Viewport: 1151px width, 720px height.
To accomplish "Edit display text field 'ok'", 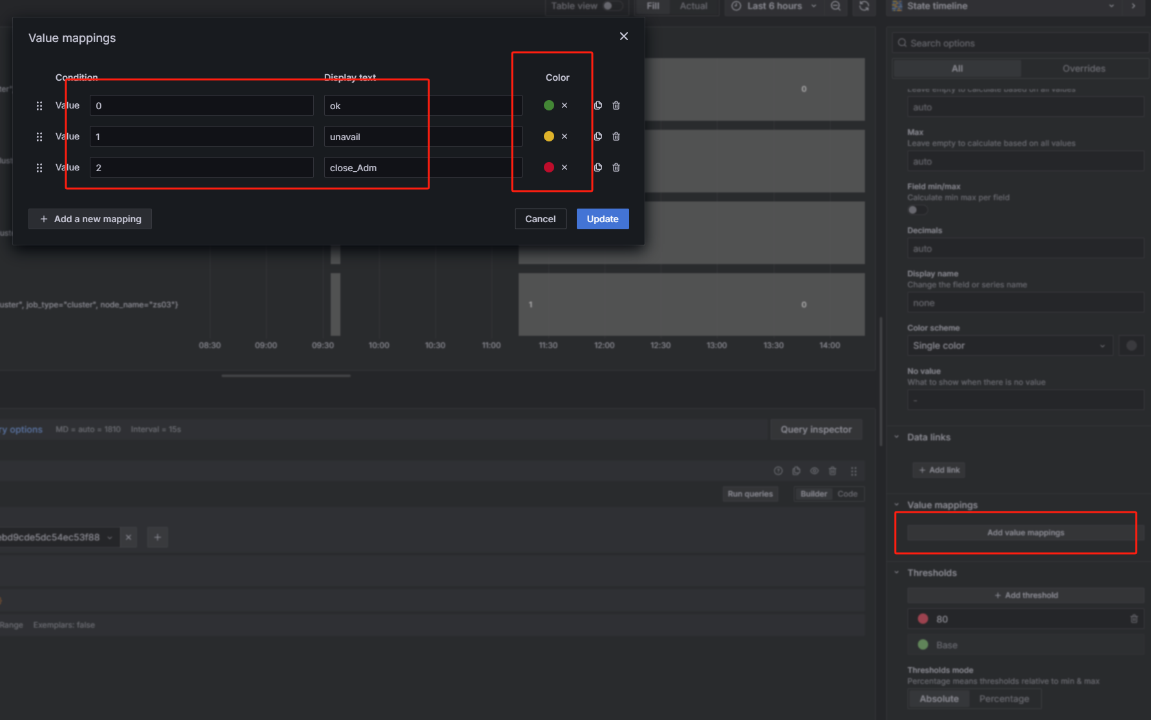I will pos(423,105).
